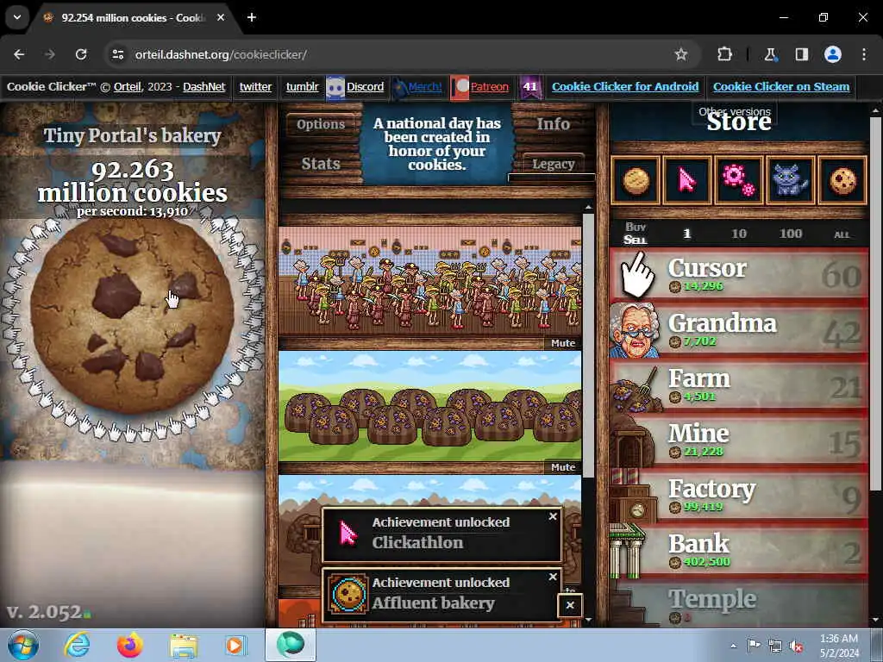Buy the chocolate chip cookie upgrade in the store
This screenshot has height=662, width=883.
(x=842, y=181)
